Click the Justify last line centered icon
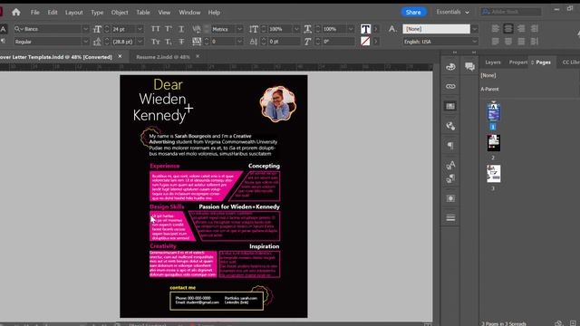 tap(508, 42)
